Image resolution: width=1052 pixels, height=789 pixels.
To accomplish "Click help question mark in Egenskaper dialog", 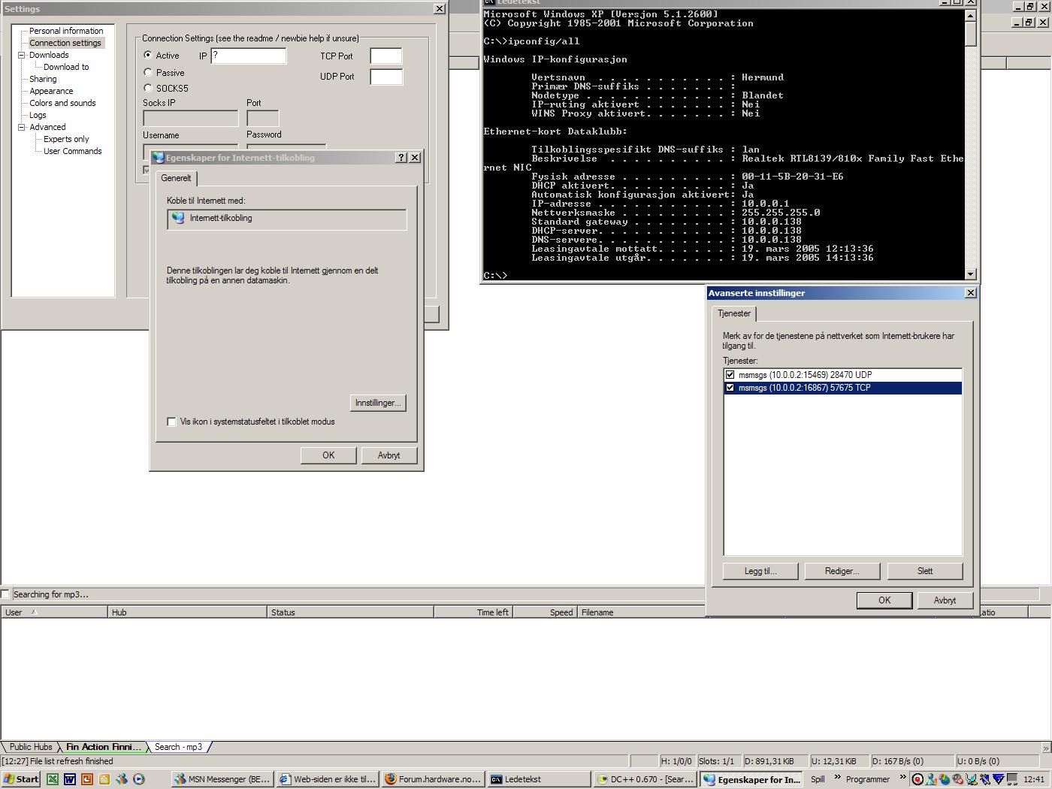I will click(x=401, y=157).
